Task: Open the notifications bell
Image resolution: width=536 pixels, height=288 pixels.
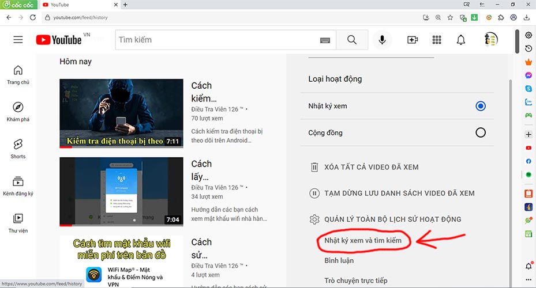Action: point(461,40)
